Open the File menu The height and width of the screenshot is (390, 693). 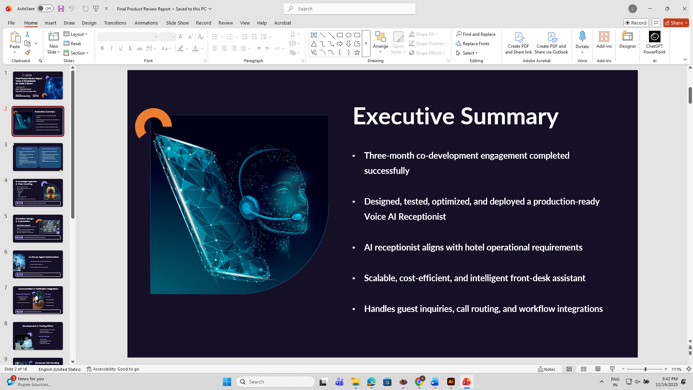pyautogui.click(x=11, y=23)
